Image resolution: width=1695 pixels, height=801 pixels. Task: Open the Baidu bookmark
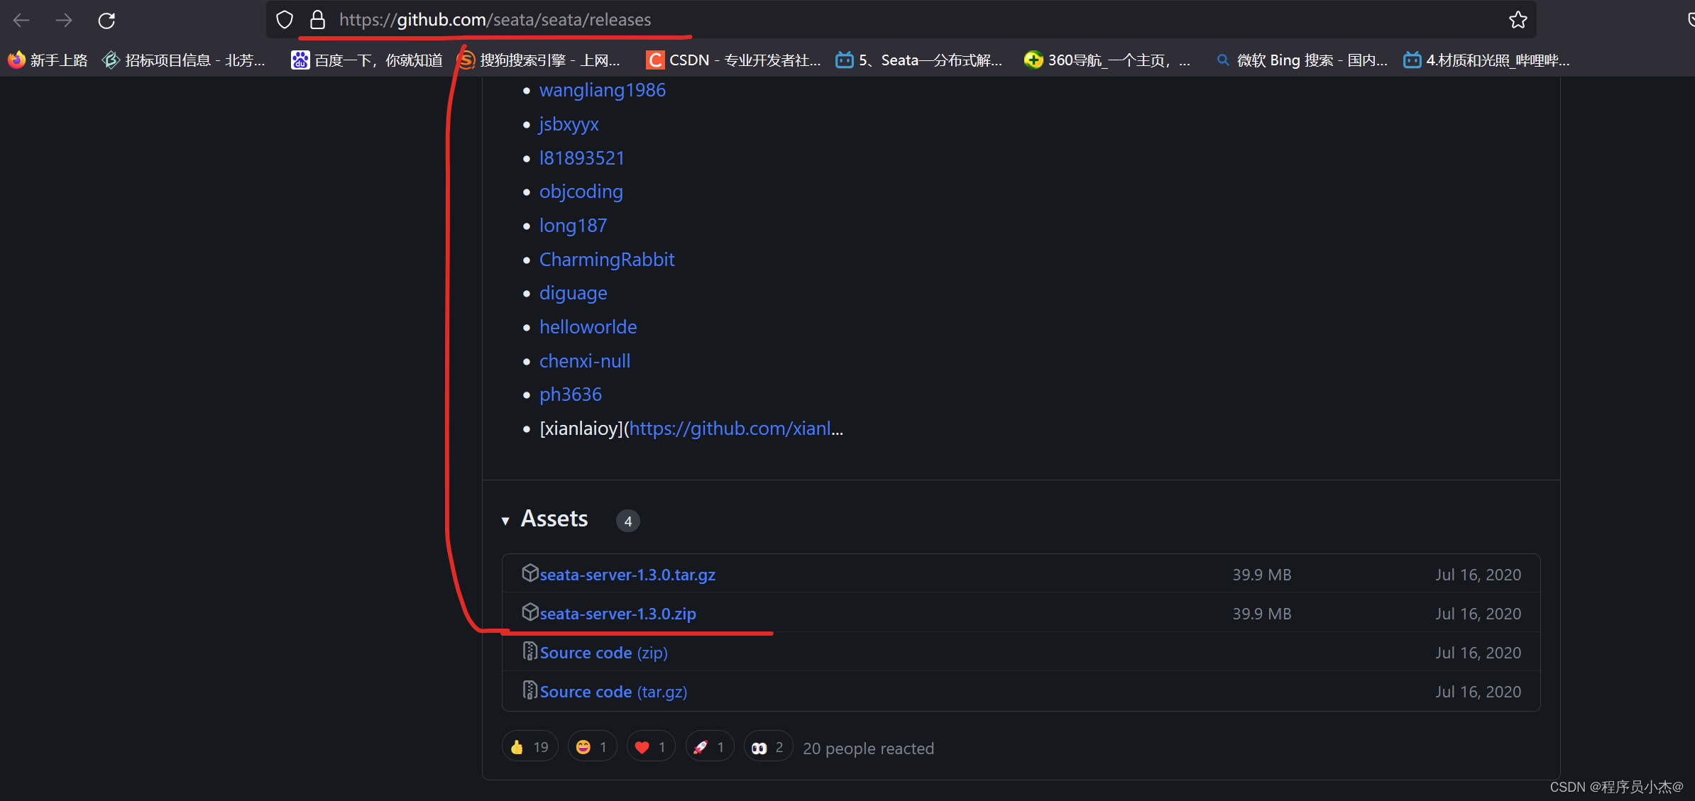[367, 60]
